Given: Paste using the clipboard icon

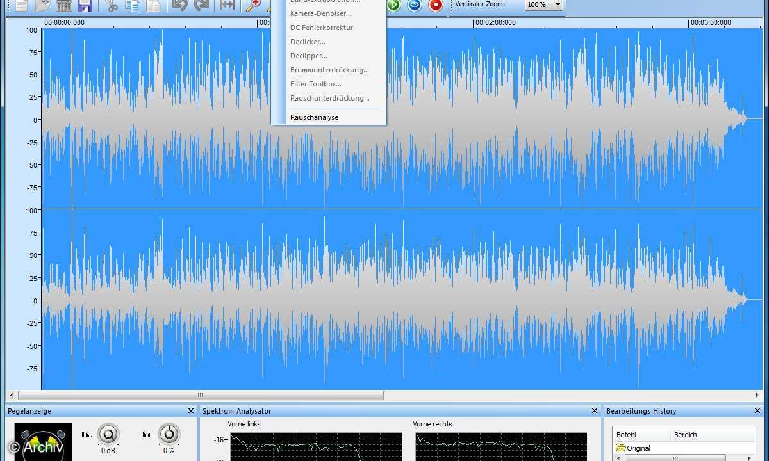Looking at the screenshot, I should point(154,6).
